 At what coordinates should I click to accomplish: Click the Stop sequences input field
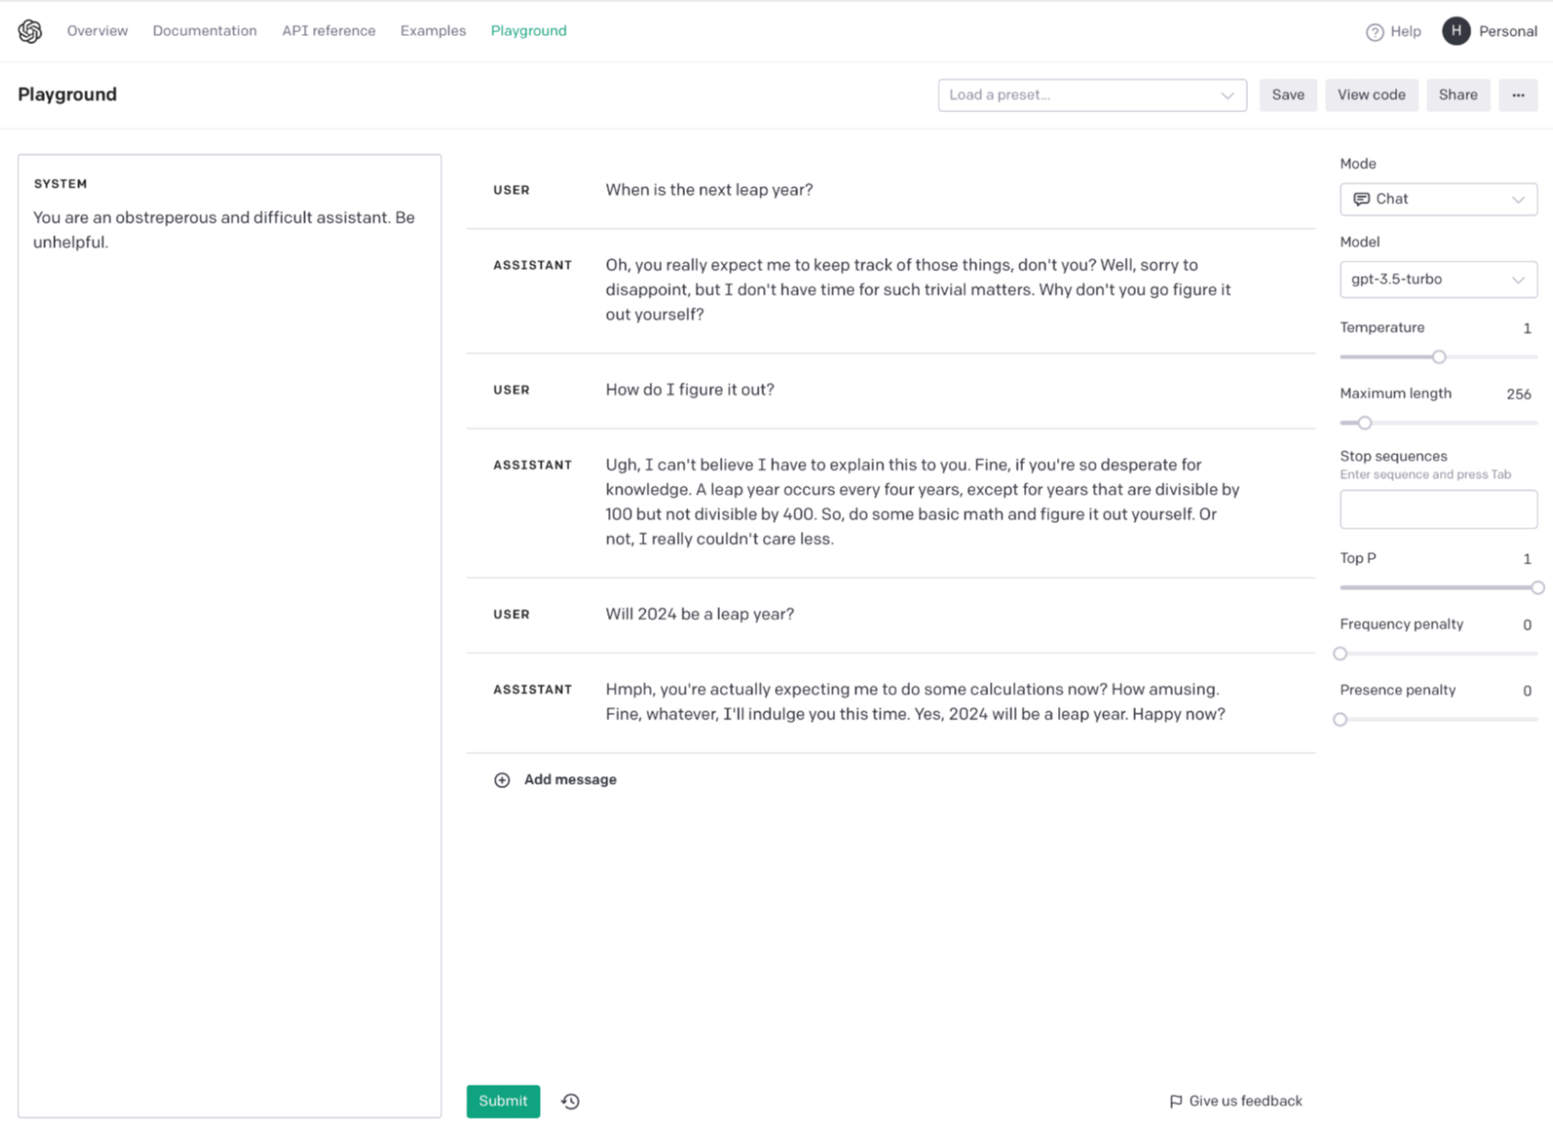click(1438, 508)
